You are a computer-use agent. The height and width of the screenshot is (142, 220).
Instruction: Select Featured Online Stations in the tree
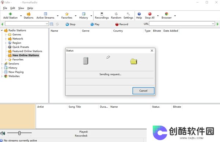point(27,51)
